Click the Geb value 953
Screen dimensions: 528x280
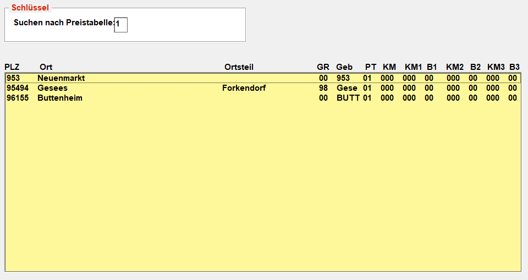coord(343,78)
